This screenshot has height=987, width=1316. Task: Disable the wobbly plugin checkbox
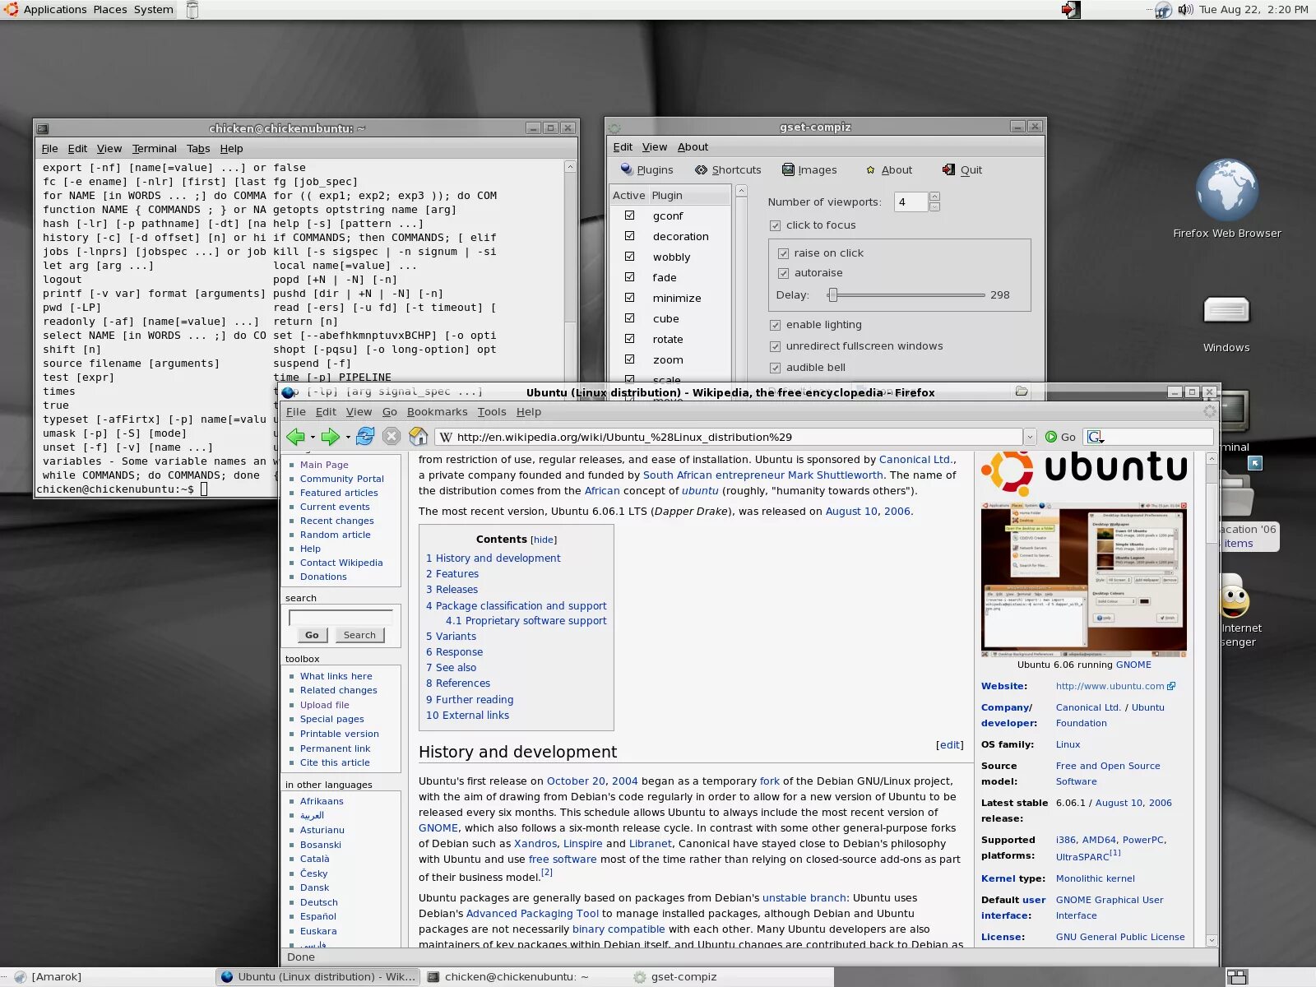click(x=629, y=256)
